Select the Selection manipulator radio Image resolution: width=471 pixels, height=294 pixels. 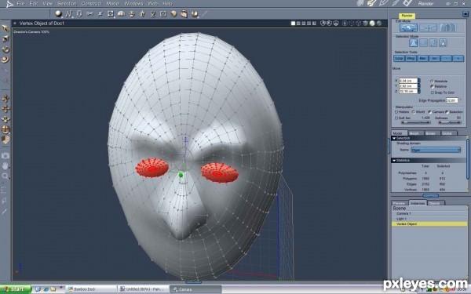447,112
